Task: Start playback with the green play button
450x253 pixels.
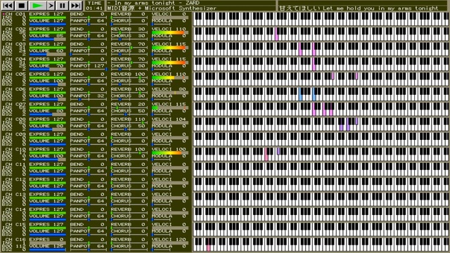Action: click(x=37, y=6)
